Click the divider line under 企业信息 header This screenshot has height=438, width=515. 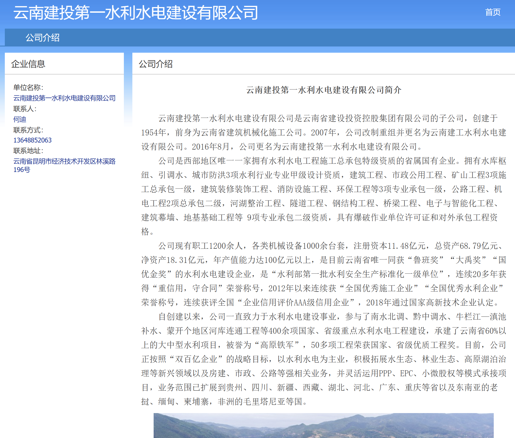coord(65,74)
